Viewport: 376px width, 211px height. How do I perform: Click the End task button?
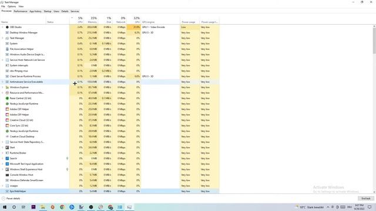pyautogui.click(x=366, y=199)
